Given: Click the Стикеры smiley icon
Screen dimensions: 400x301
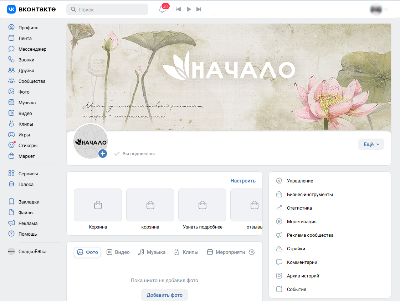Looking at the screenshot, I should (x=11, y=145).
